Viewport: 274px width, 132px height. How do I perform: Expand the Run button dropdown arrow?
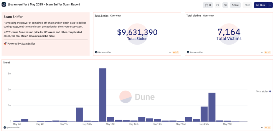click(269, 5)
